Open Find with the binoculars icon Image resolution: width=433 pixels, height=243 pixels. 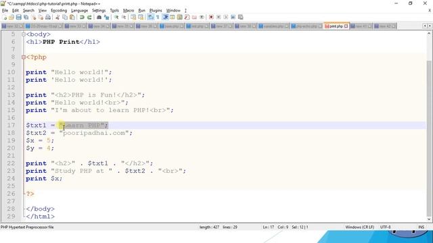click(99, 17)
